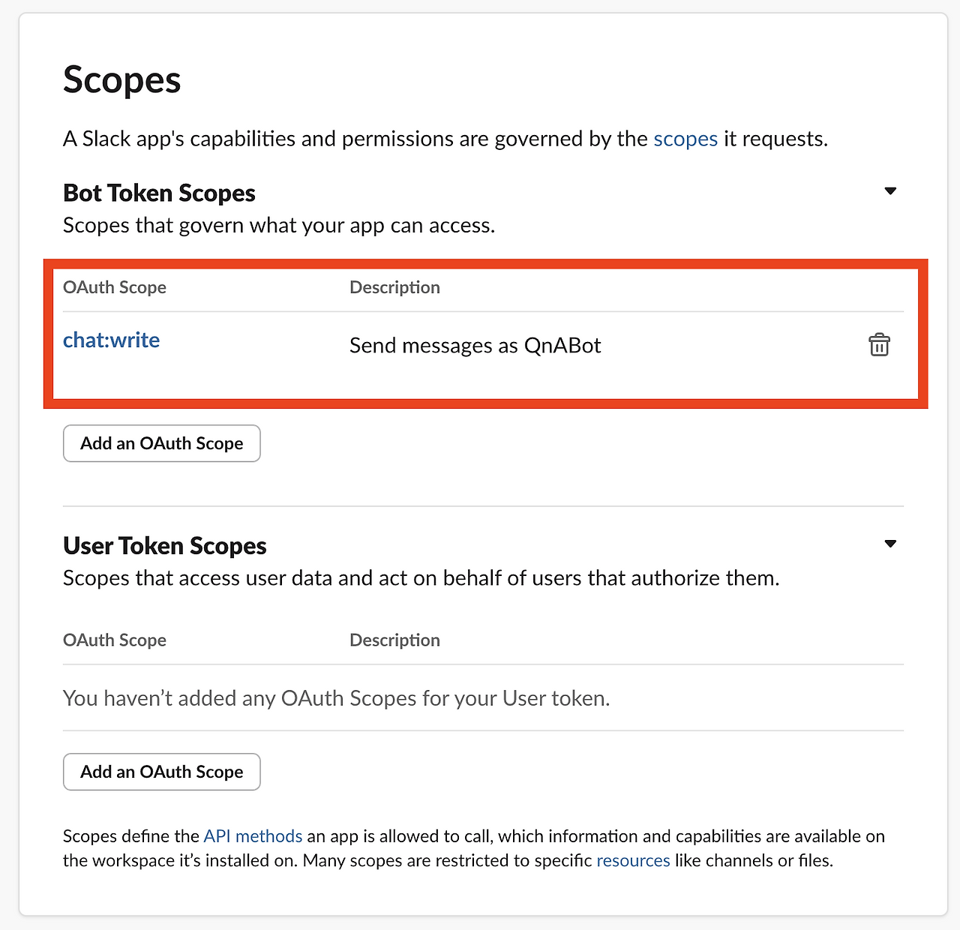The image size is (960, 930).
Task: Click the User Token Scopes heading
Action: (x=165, y=545)
